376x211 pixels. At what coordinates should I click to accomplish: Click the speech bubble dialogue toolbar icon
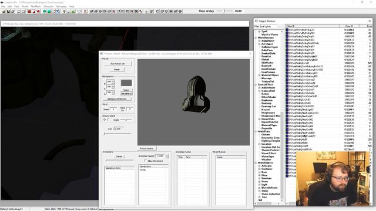click(x=79, y=11)
